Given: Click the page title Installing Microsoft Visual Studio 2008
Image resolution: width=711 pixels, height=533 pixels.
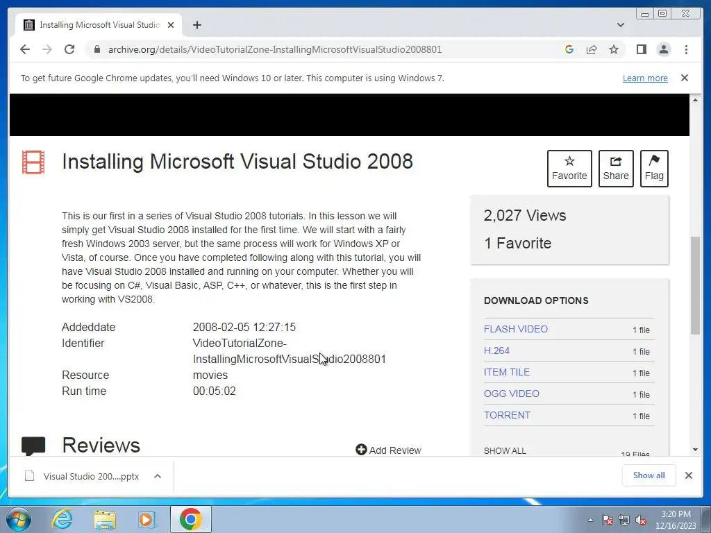Looking at the screenshot, I should [x=237, y=161].
